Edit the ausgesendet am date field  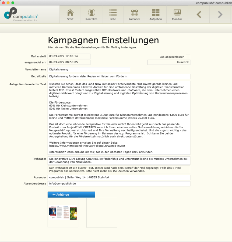pyautogui.click(x=69, y=62)
